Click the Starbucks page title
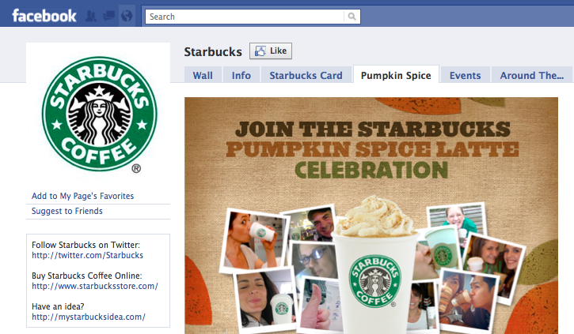Screen dimensions: 574x334 pos(213,51)
